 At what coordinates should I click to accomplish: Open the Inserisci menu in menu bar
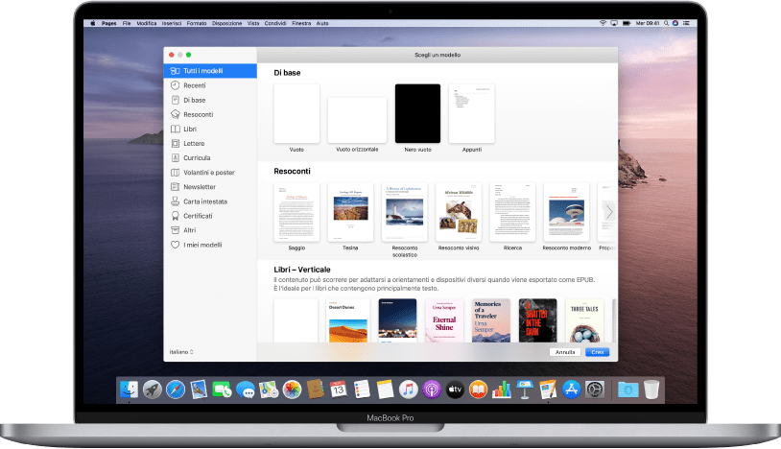pos(173,21)
